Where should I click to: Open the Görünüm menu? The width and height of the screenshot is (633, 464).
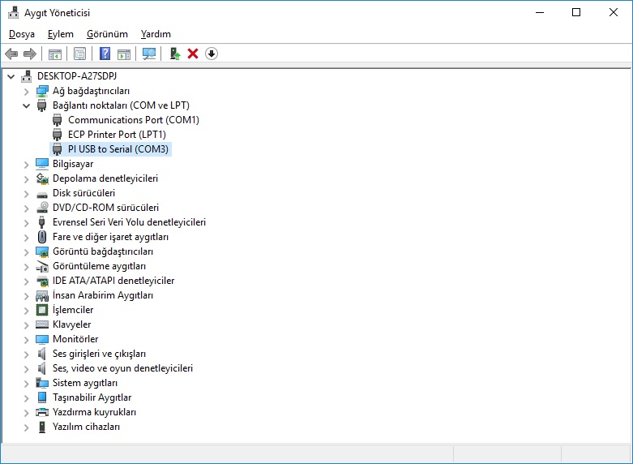[x=107, y=34]
